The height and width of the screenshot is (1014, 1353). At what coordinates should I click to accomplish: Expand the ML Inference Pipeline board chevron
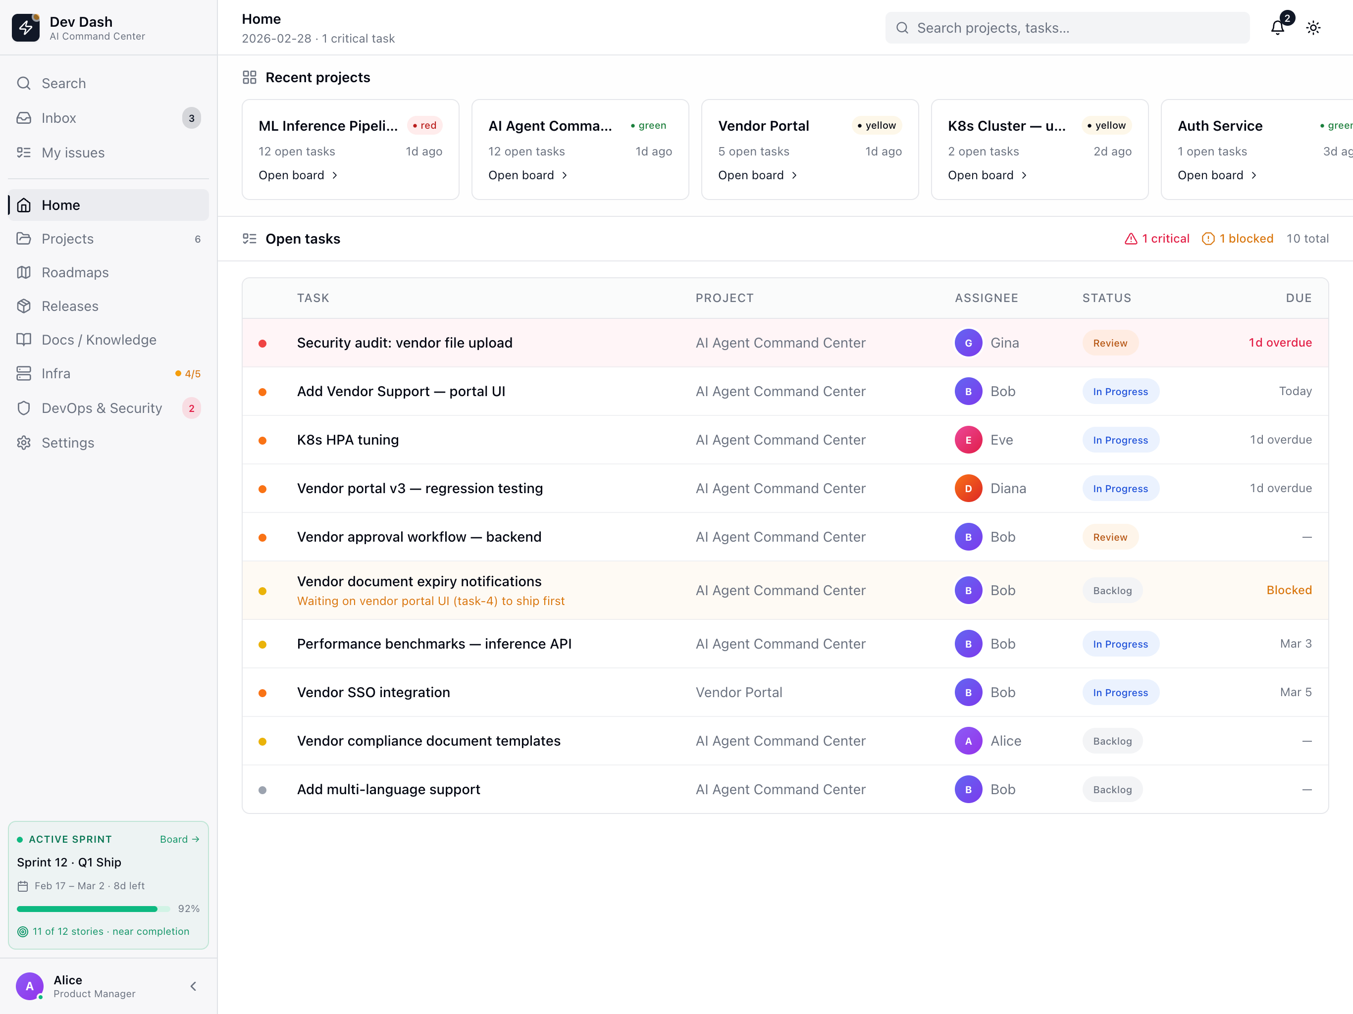(335, 175)
